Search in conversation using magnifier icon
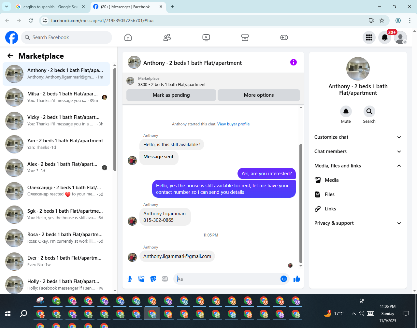 [369, 111]
